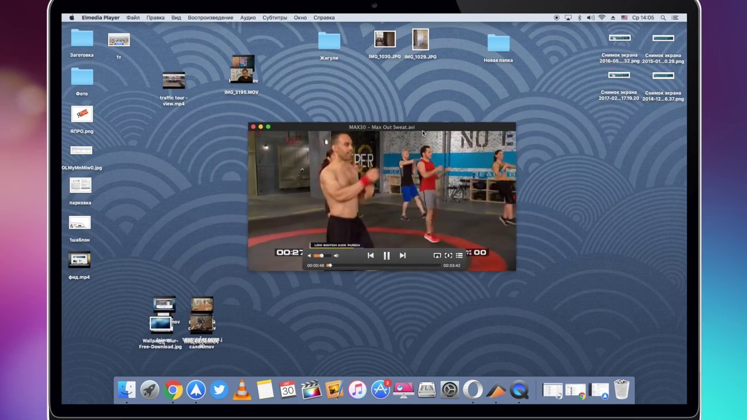Viewport: 747px width, 420px height.
Task: Click the orange playback position handle
Action: tap(329, 265)
